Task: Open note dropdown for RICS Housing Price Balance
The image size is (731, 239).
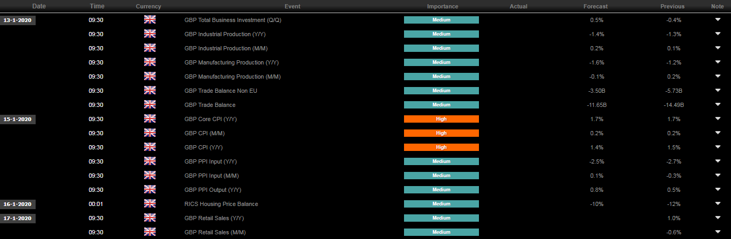Action: (x=717, y=204)
